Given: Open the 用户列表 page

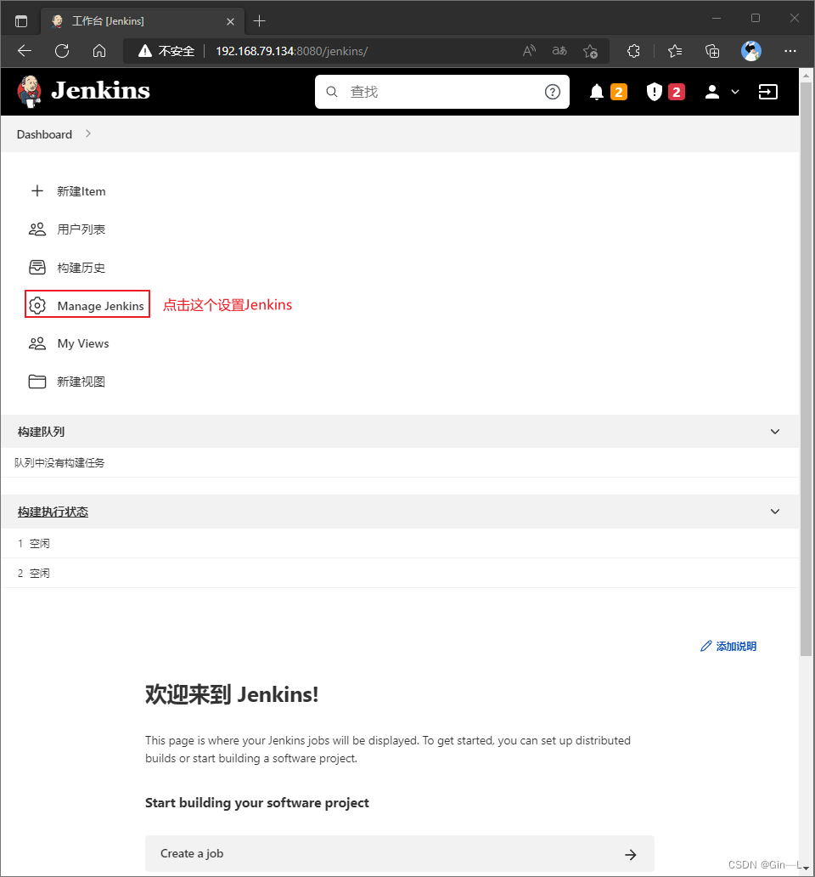Looking at the screenshot, I should (81, 229).
